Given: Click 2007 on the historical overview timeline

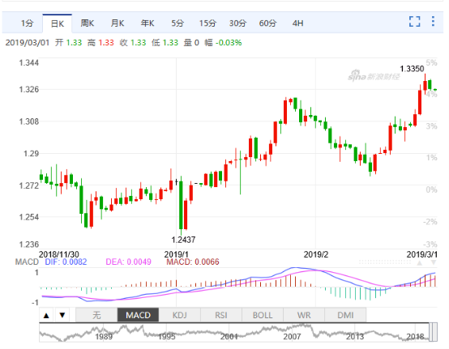Looking at the screenshot, I should coord(292,337).
